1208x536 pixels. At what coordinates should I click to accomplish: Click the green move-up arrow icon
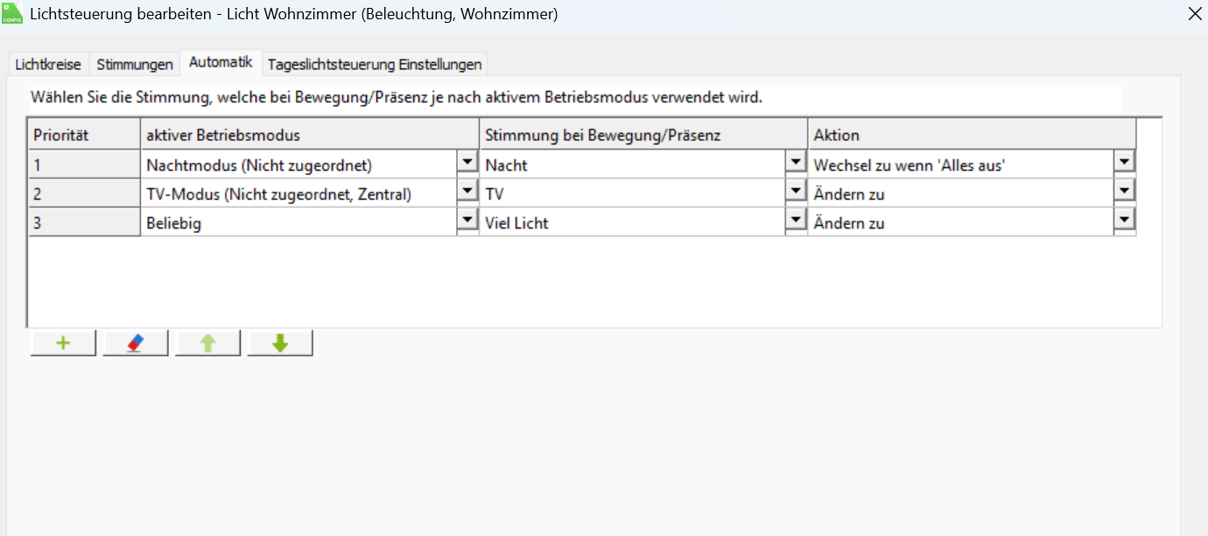[x=207, y=343]
